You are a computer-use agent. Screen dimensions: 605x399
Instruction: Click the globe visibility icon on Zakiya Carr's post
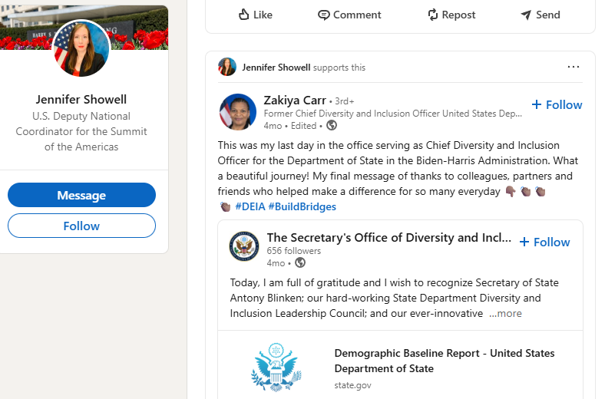(x=332, y=125)
